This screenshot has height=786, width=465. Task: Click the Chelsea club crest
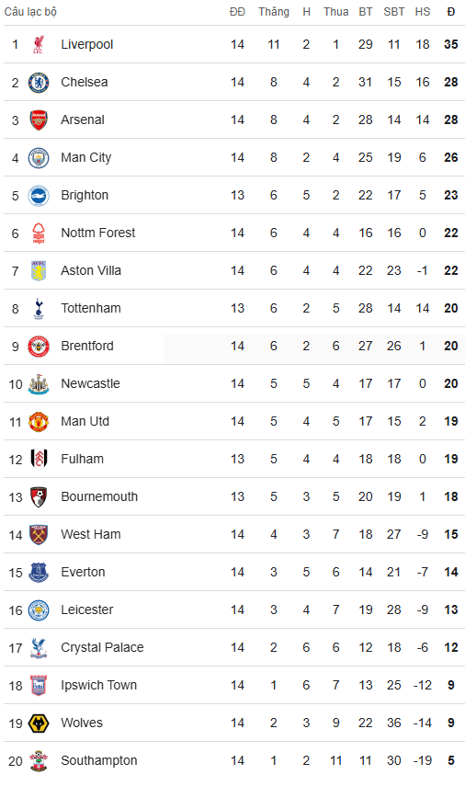(39, 82)
